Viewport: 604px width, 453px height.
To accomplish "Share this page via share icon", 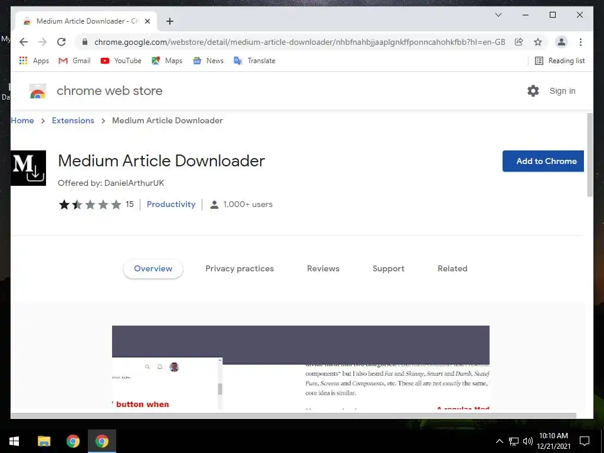I will [x=519, y=42].
